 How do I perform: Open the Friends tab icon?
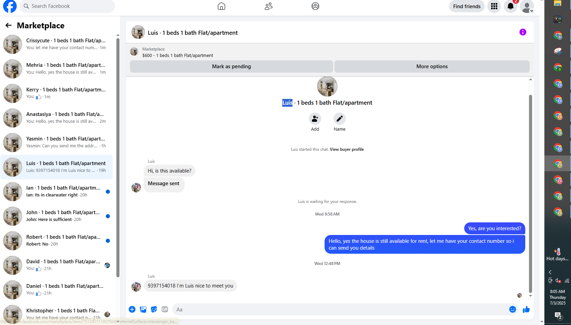tap(269, 6)
